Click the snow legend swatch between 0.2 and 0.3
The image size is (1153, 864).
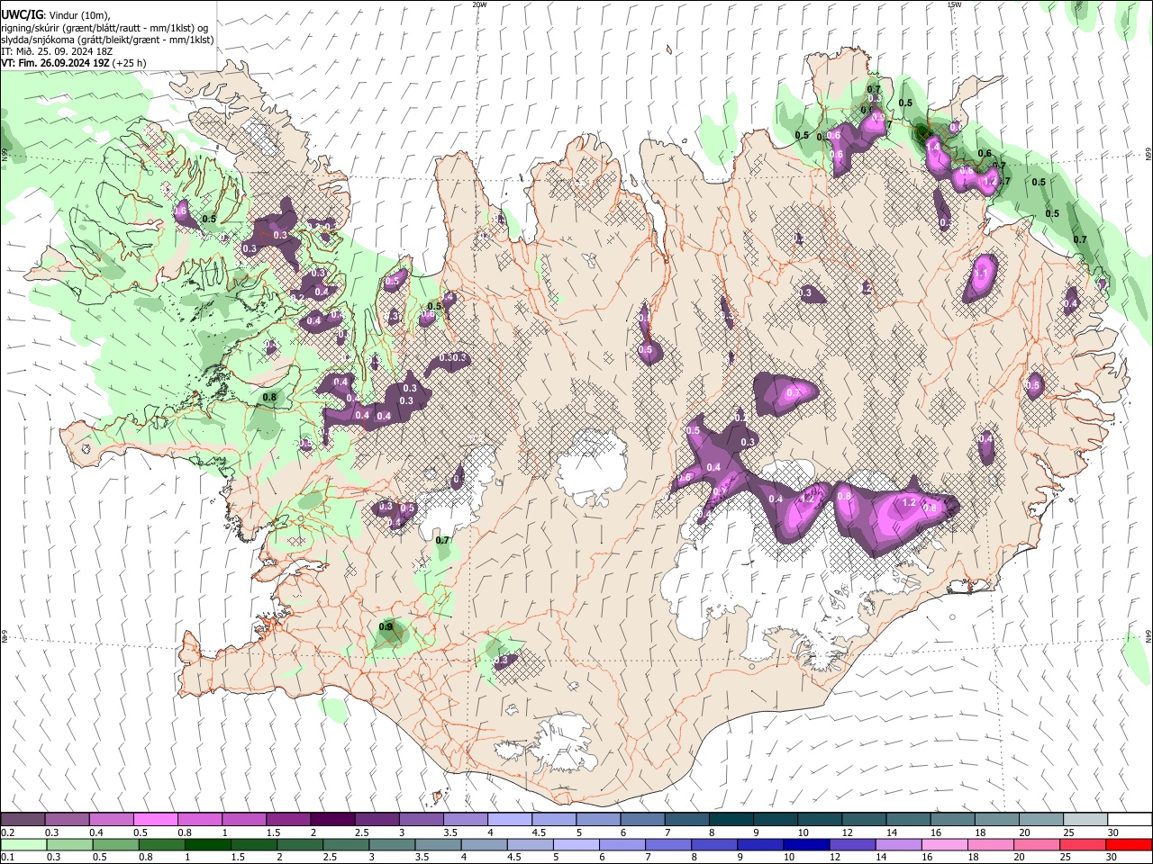point(23,820)
